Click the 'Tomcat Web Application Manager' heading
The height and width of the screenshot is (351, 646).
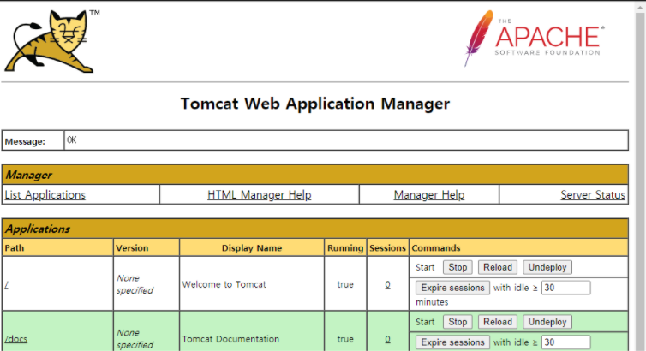pyautogui.click(x=315, y=104)
